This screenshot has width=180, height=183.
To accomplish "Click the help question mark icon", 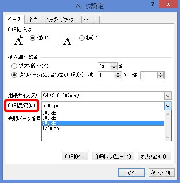I will pos(153,4).
